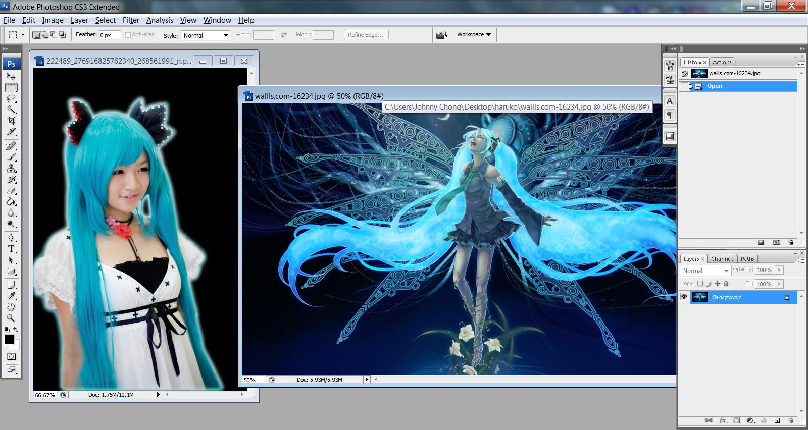808x430 pixels.
Task: Open the Layers panel menu
Action: 800,261
